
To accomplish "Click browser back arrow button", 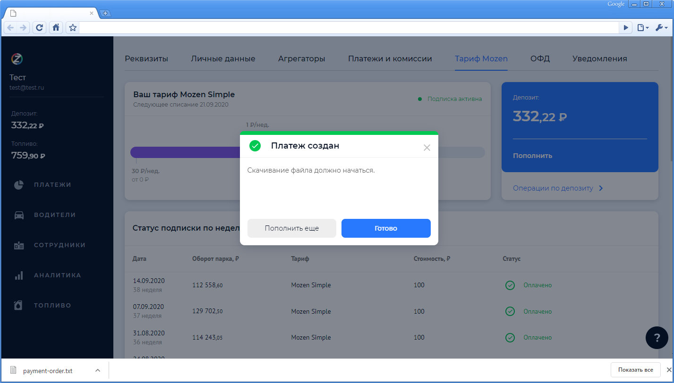I will click(10, 28).
